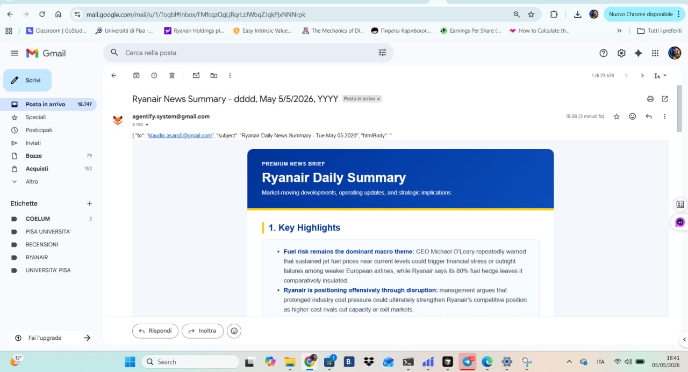Create a new label with plus icon

pyautogui.click(x=90, y=203)
